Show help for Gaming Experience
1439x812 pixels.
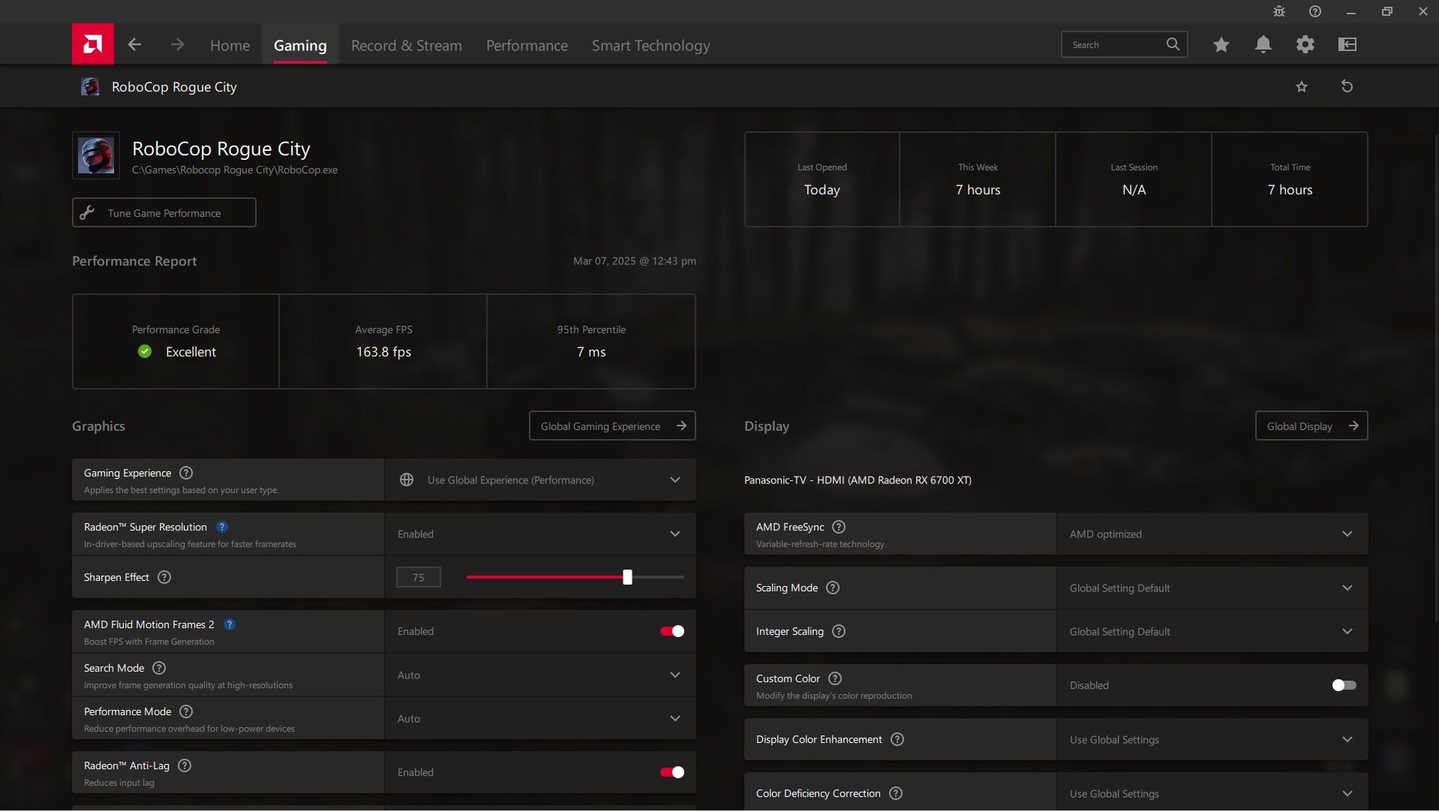pos(186,473)
